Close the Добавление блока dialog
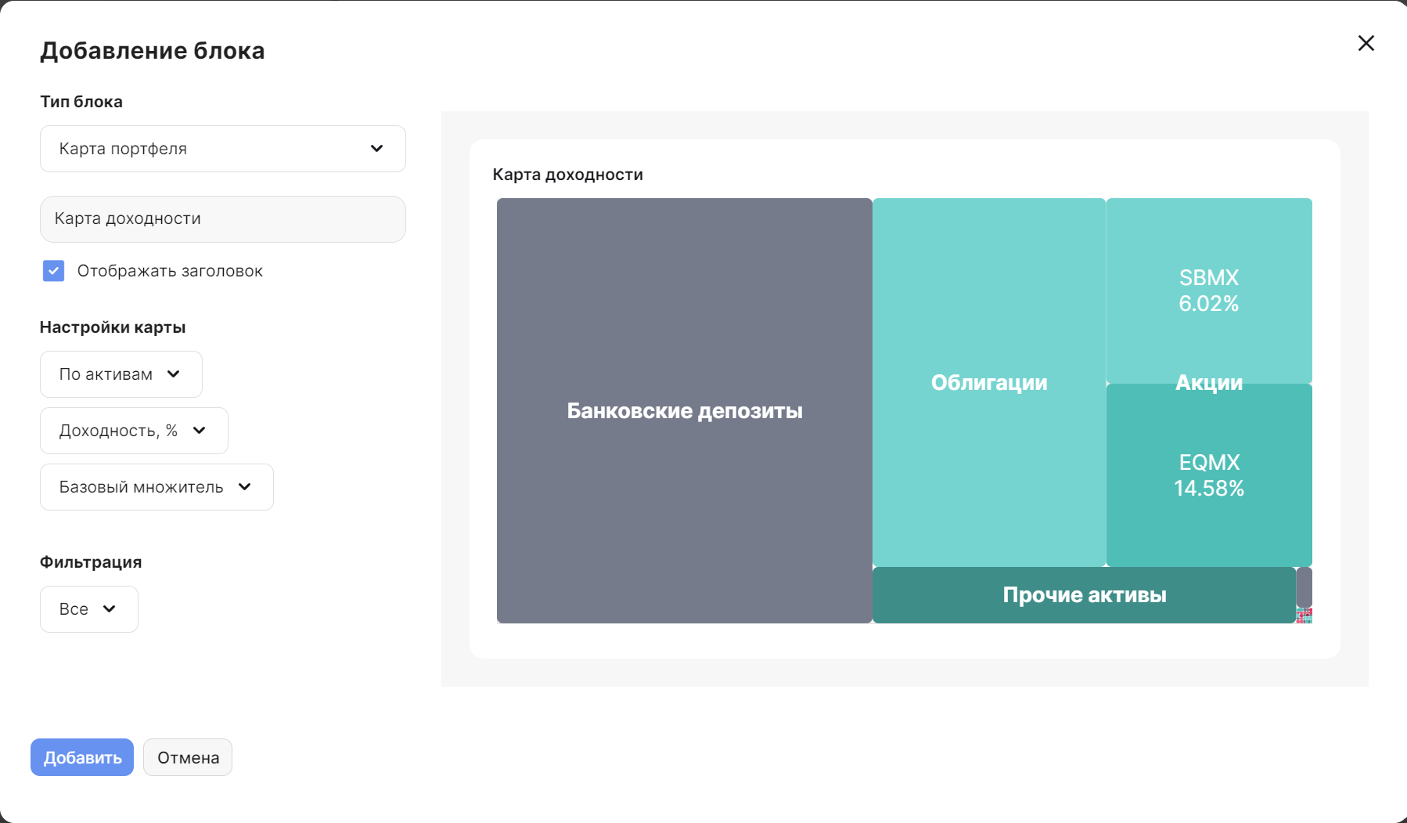 (1366, 43)
